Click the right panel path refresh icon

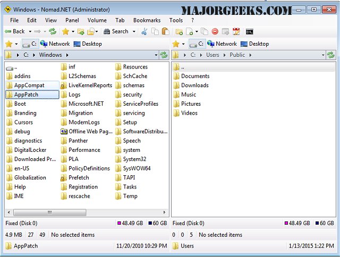(331, 55)
